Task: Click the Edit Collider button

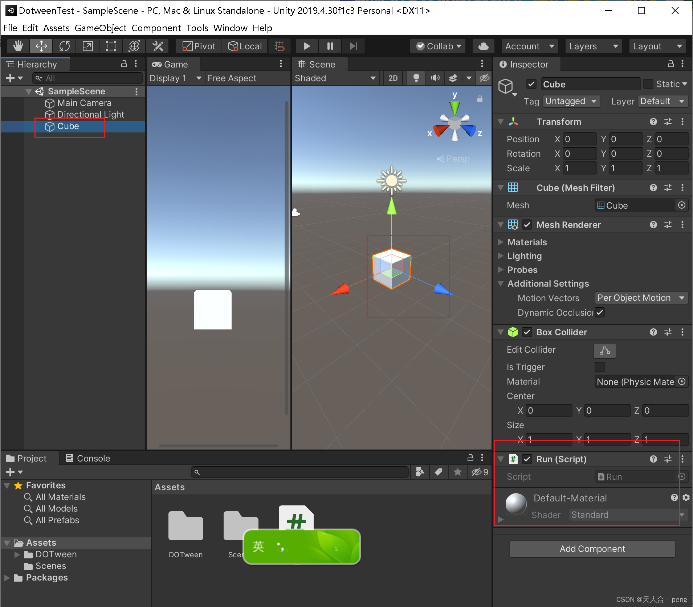Action: 604,350
